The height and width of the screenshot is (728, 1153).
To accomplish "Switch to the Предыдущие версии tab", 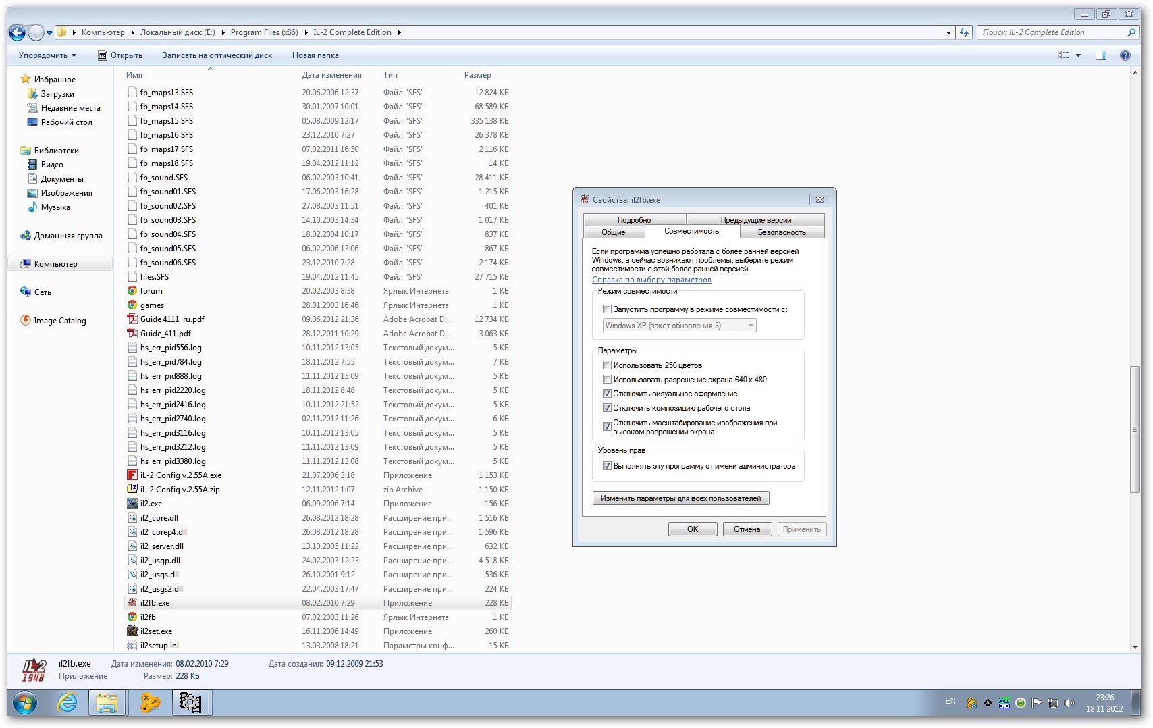I will [x=755, y=219].
